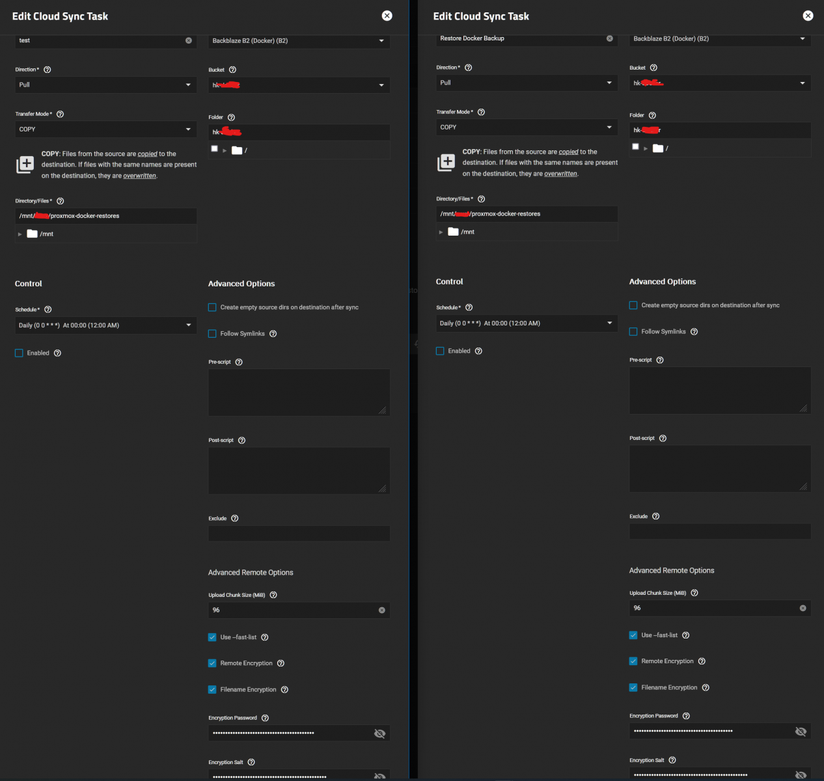Close the left Edit Cloud Sync Task dialog

[387, 16]
